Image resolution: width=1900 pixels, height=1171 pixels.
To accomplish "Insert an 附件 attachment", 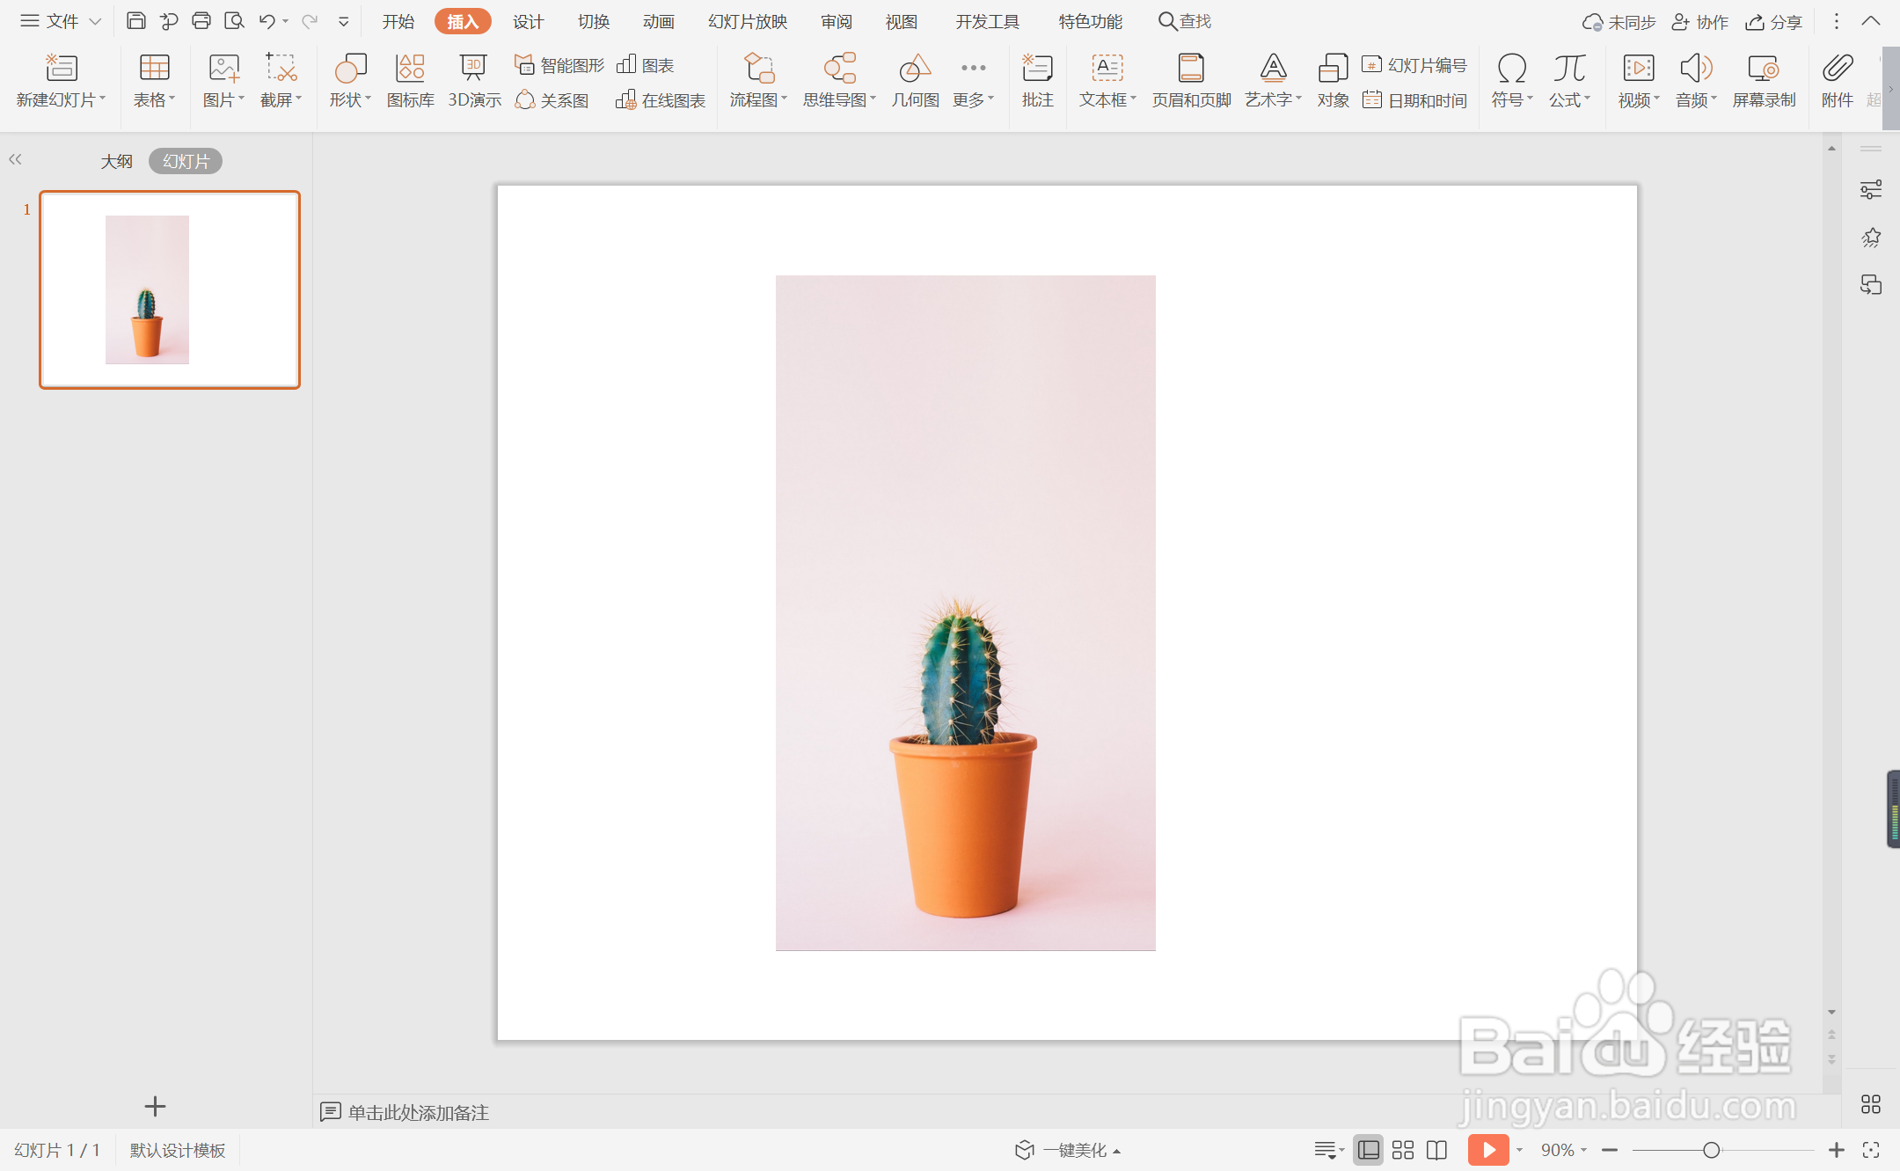I will (1837, 79).
